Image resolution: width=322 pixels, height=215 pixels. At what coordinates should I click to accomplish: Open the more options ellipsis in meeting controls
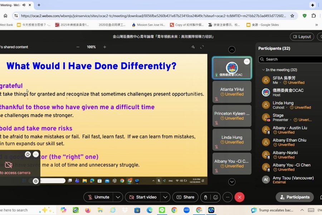(228, 197)
